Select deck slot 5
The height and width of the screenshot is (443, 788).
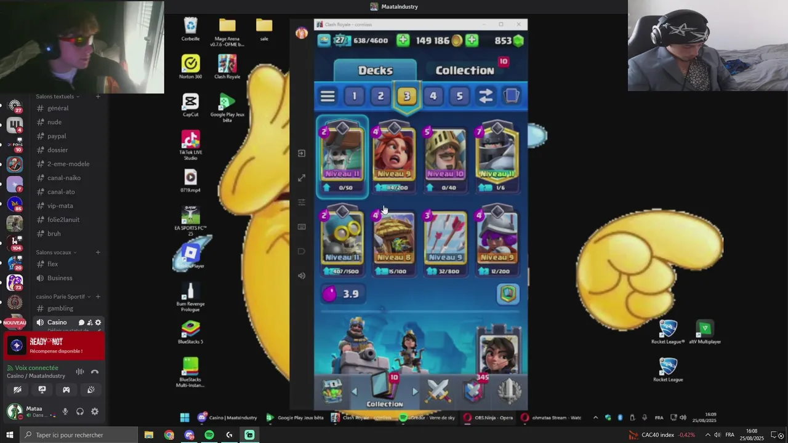tap(459, 96)
